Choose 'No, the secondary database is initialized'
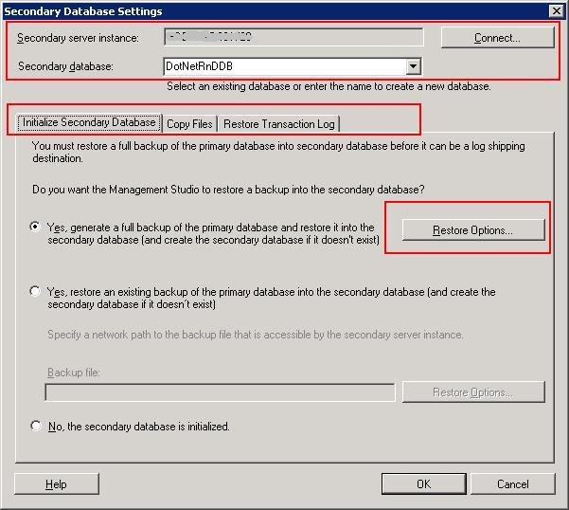The image size is (569, 510). point(36,427)
